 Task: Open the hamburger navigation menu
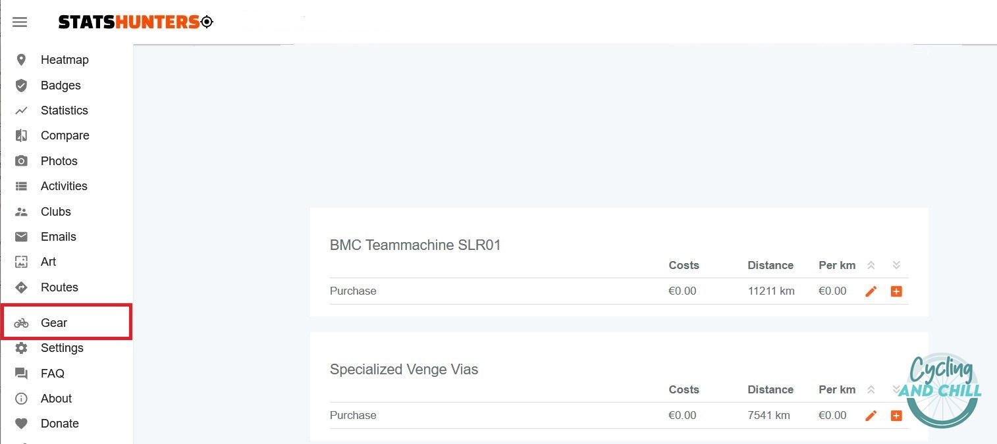pyautogui.click(x=20, y=22)
